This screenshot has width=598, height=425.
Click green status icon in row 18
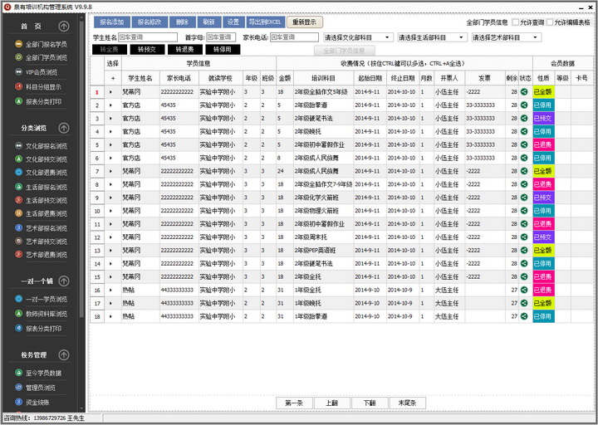click(x=524, y=316)
